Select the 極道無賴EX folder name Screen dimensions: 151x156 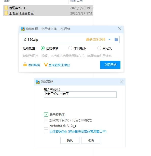(x=17, y=8)
